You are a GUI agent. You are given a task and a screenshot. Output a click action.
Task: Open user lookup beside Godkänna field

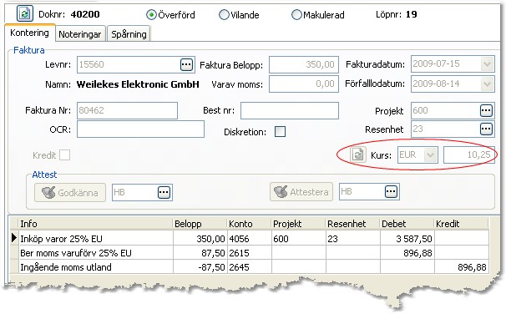[x=164, y=192]
